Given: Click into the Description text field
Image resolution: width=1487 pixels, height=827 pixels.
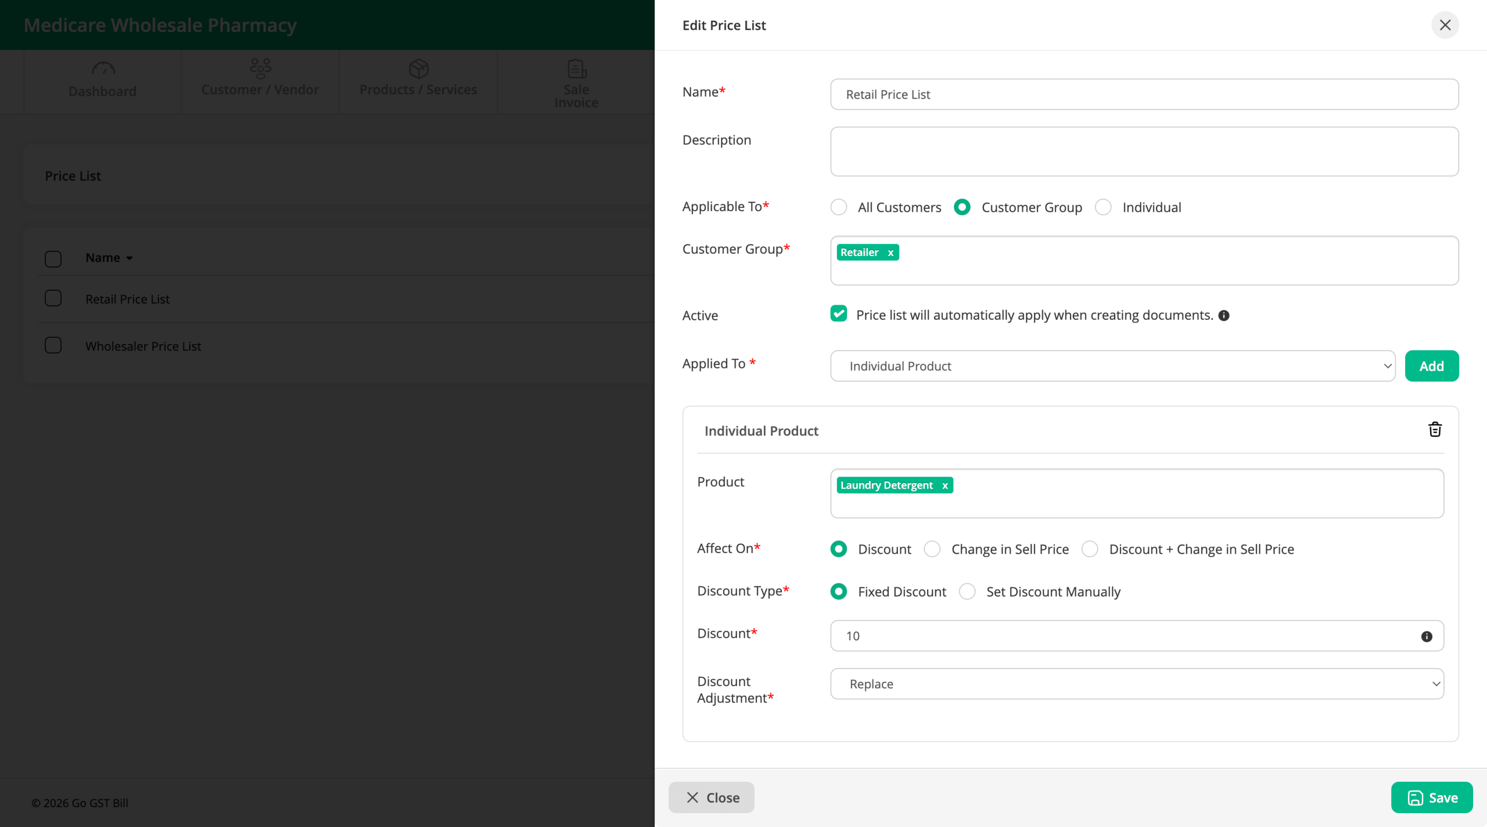Looking at the screenshot, I should coord(1144,151).
